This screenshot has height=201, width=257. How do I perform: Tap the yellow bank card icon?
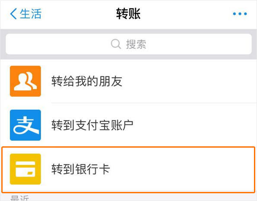pos(25,169)
